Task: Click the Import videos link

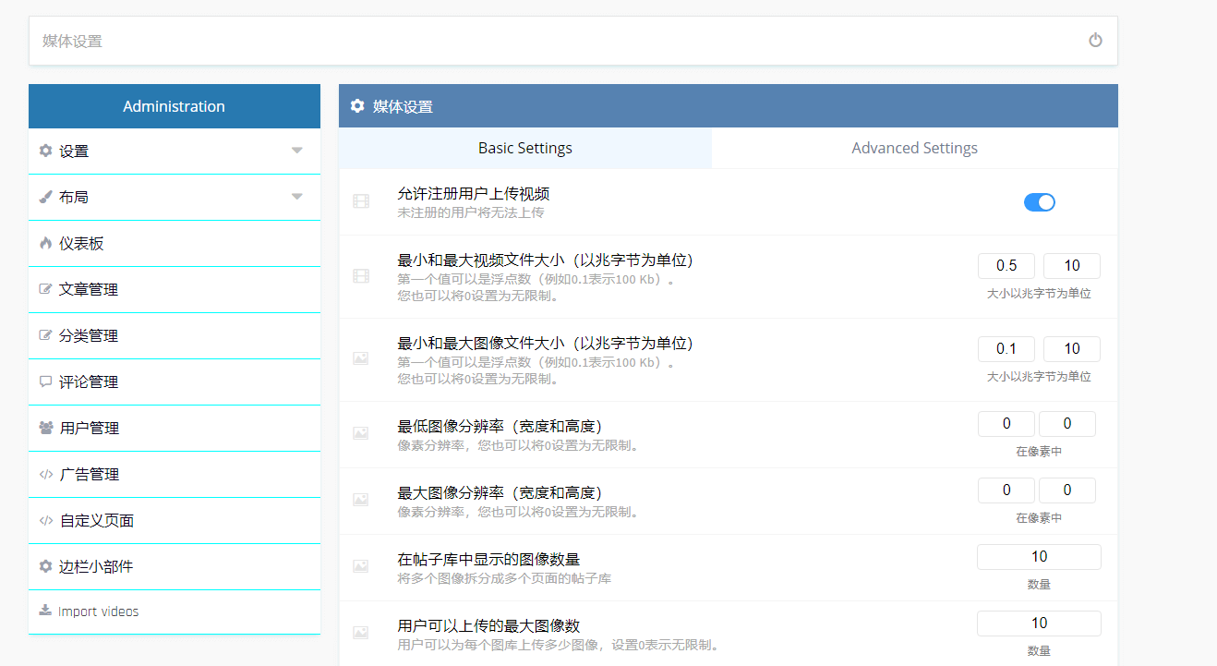Action: [175, 612]
